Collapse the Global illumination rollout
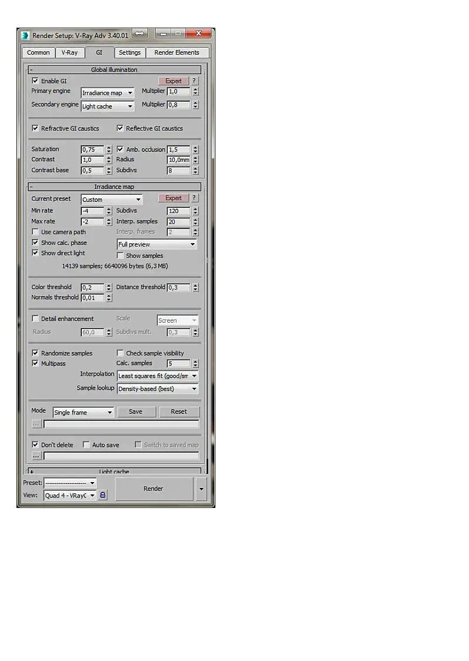This screenshot has height=661, width=469. 115,70
